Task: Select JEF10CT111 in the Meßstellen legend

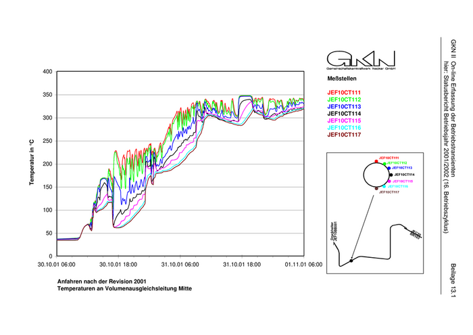Action: pyautogui.click(x=344, y=92)
